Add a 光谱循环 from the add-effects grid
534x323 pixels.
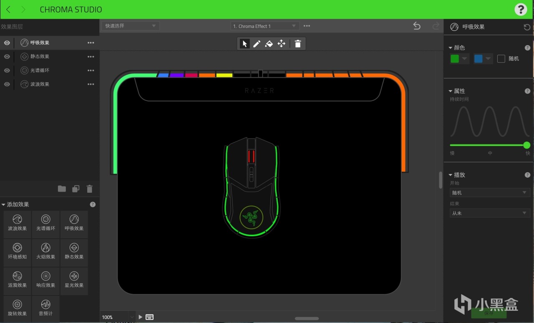pyautogui.click(x=46, y=224)
